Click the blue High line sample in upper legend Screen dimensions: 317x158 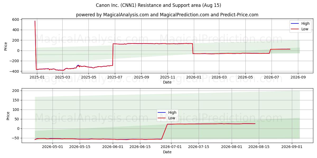295,24
